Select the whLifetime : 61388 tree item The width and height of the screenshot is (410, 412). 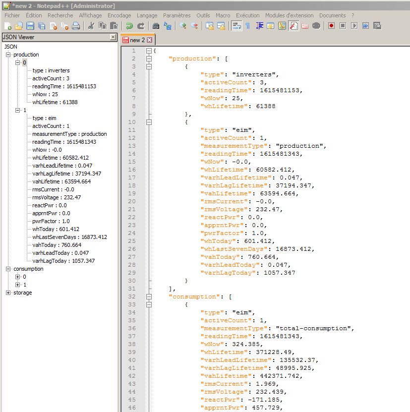tap(55, 103)
